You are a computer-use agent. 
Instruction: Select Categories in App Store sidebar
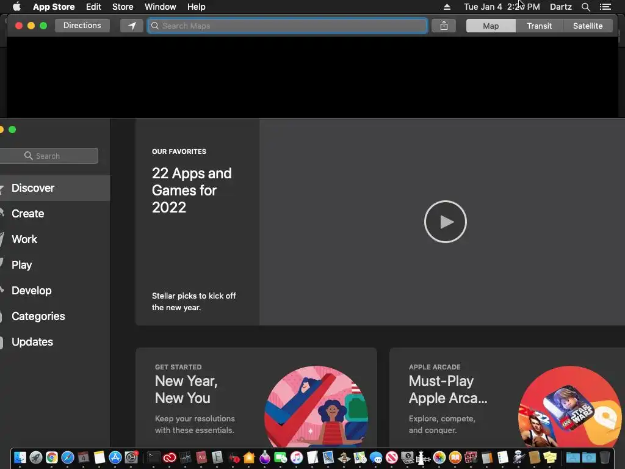pos(55,316)
